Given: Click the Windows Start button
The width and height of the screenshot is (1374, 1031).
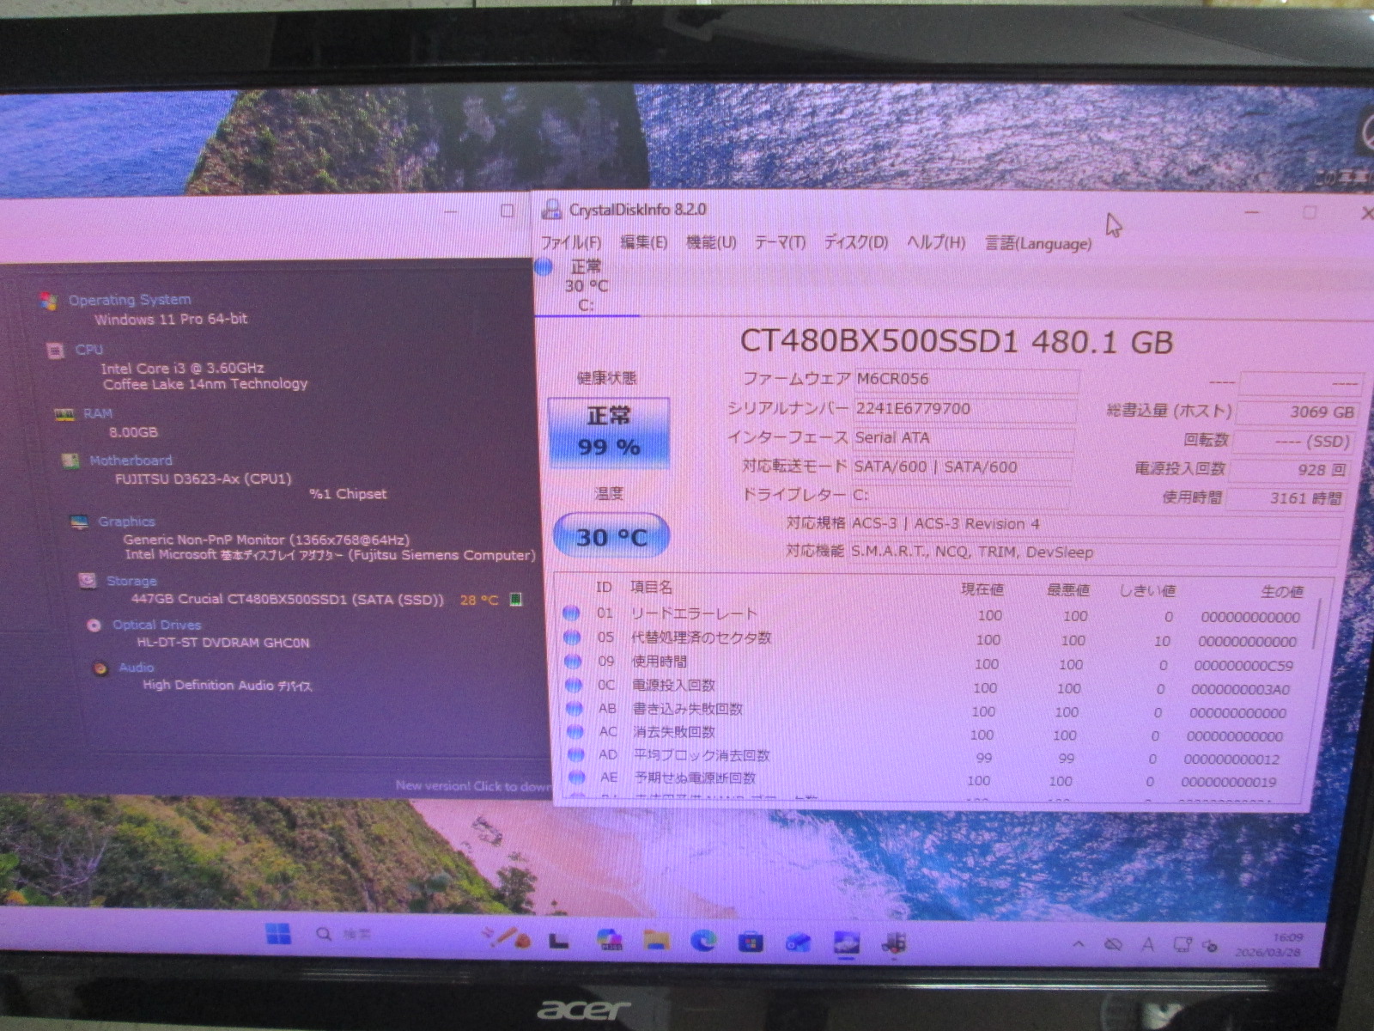Looking at the screenshot, I should tap(277, 934).
